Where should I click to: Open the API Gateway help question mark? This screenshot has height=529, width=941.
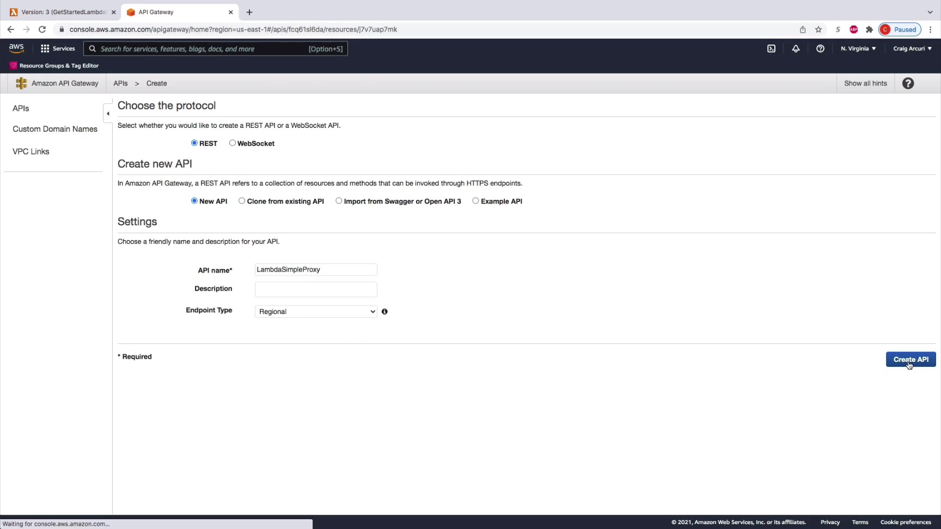click(x=908, y=83)
